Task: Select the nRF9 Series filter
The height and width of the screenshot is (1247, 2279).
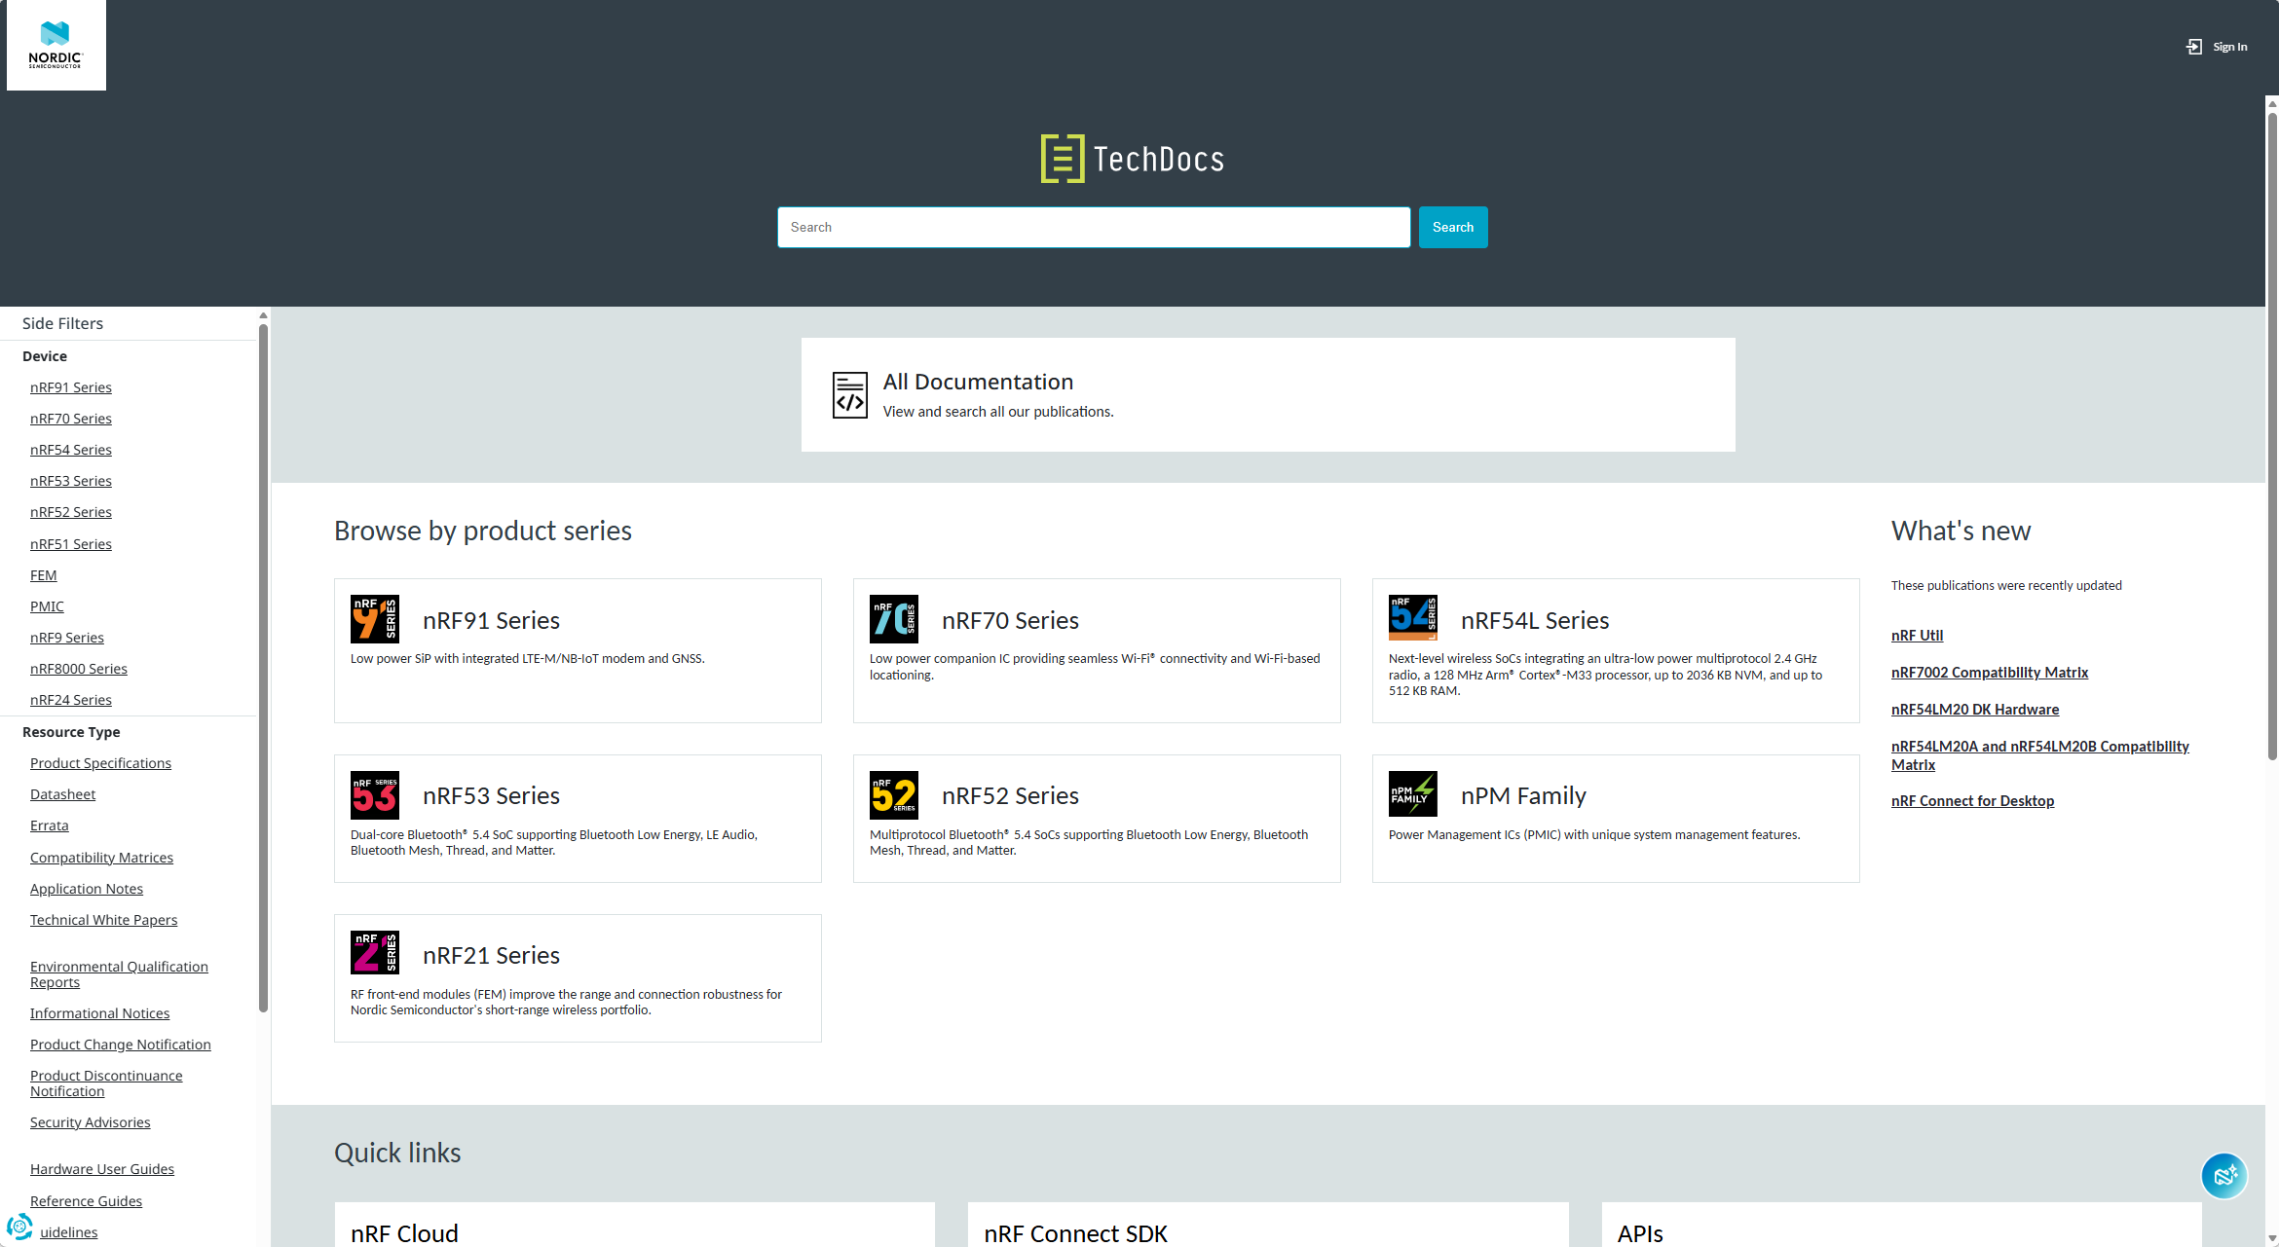Action: [x=67, y=638]
